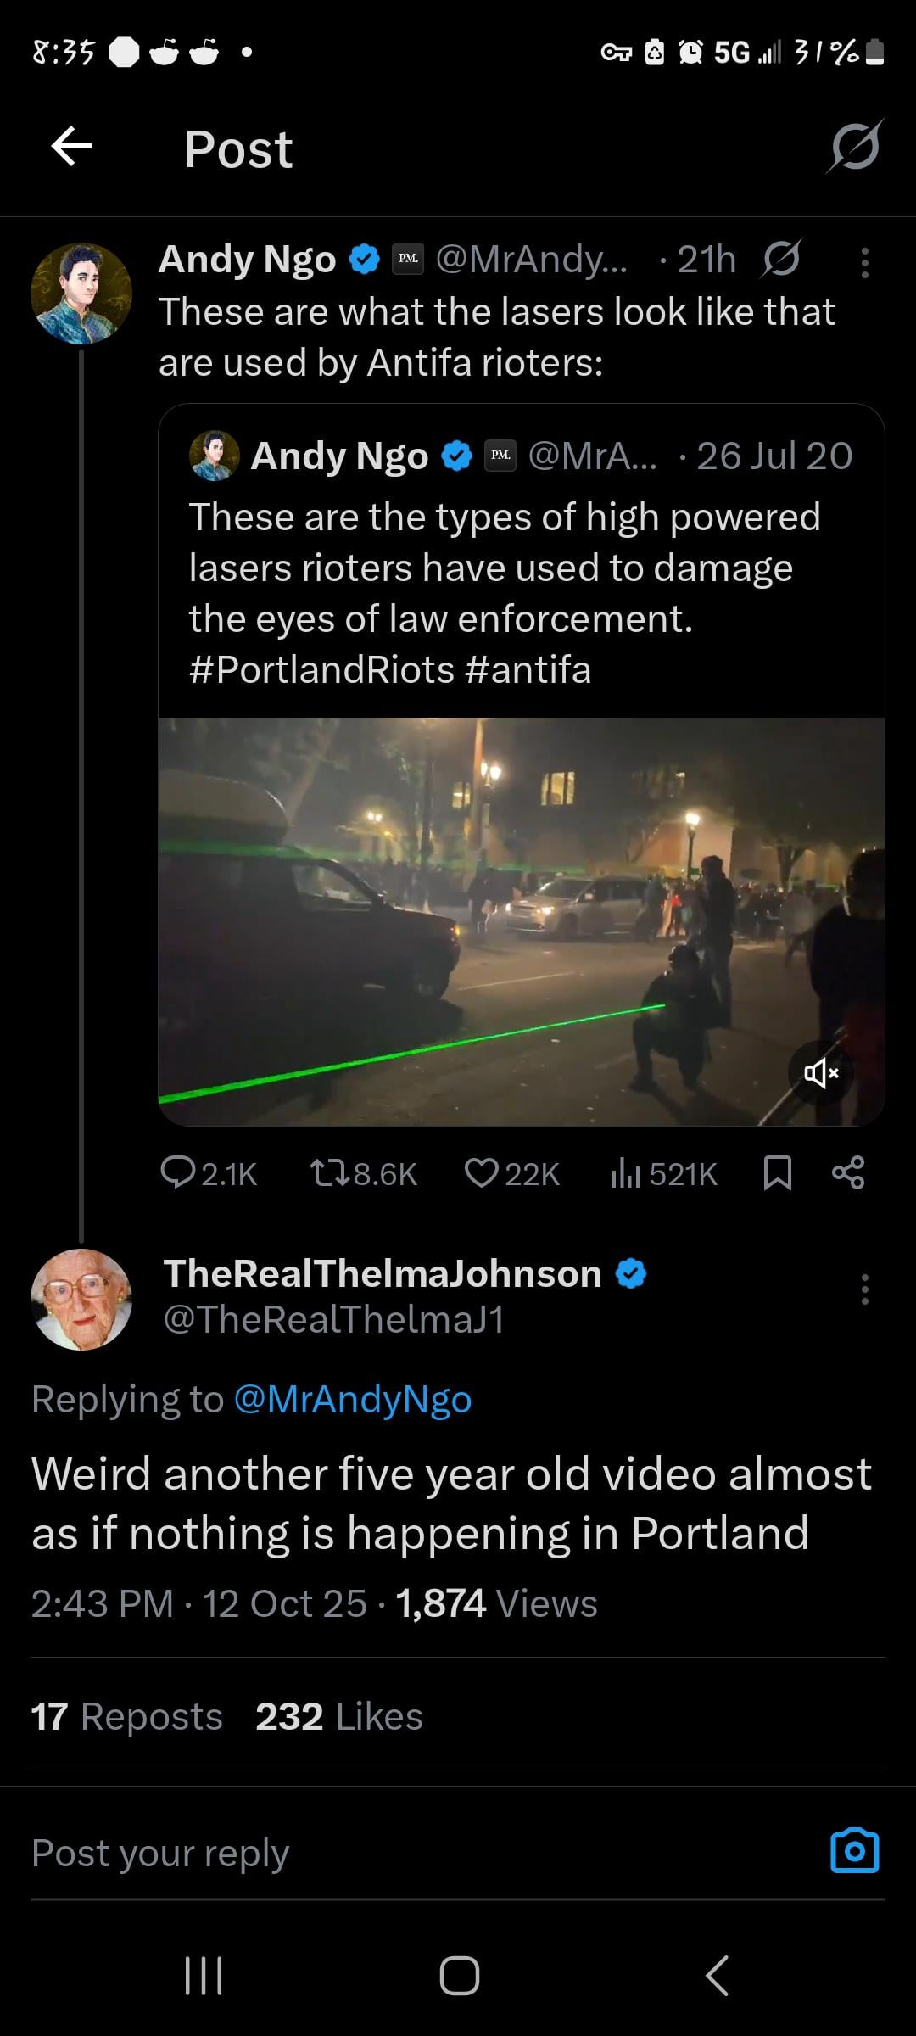Open reply comments showing 2.1K
This screenshot has width=916, height=2036.
click(209, 1173)
